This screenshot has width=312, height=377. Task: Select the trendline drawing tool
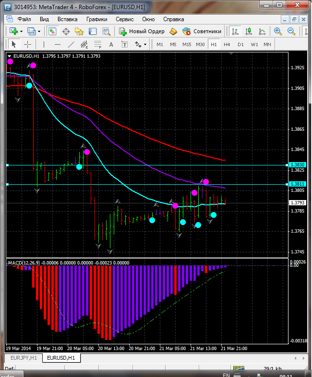point(71,44)
